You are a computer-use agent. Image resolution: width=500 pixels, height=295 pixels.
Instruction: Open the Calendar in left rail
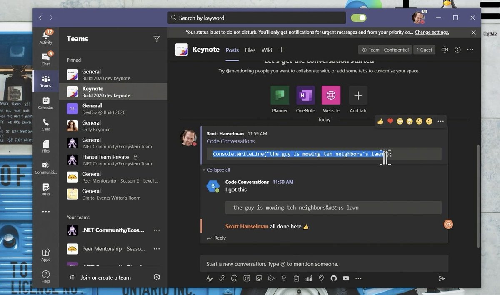pyautogui.click(x=46, y=103)
